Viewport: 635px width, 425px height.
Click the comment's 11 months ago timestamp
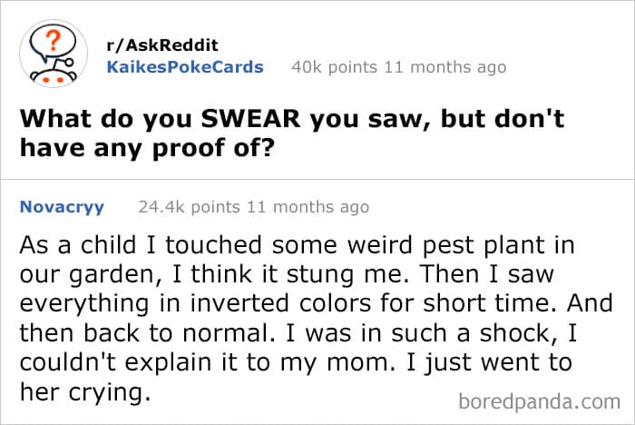tap(310, 207)
